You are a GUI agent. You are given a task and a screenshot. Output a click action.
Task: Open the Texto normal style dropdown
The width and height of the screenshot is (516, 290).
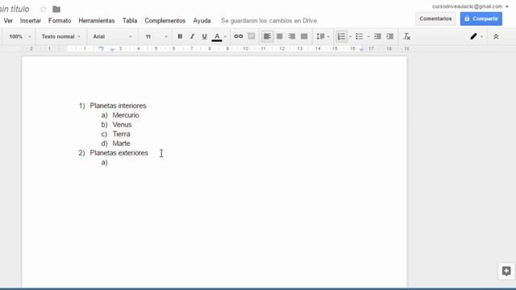60,36
